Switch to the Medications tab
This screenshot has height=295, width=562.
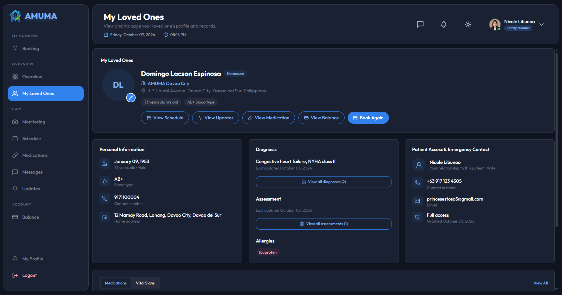(116, 283)
